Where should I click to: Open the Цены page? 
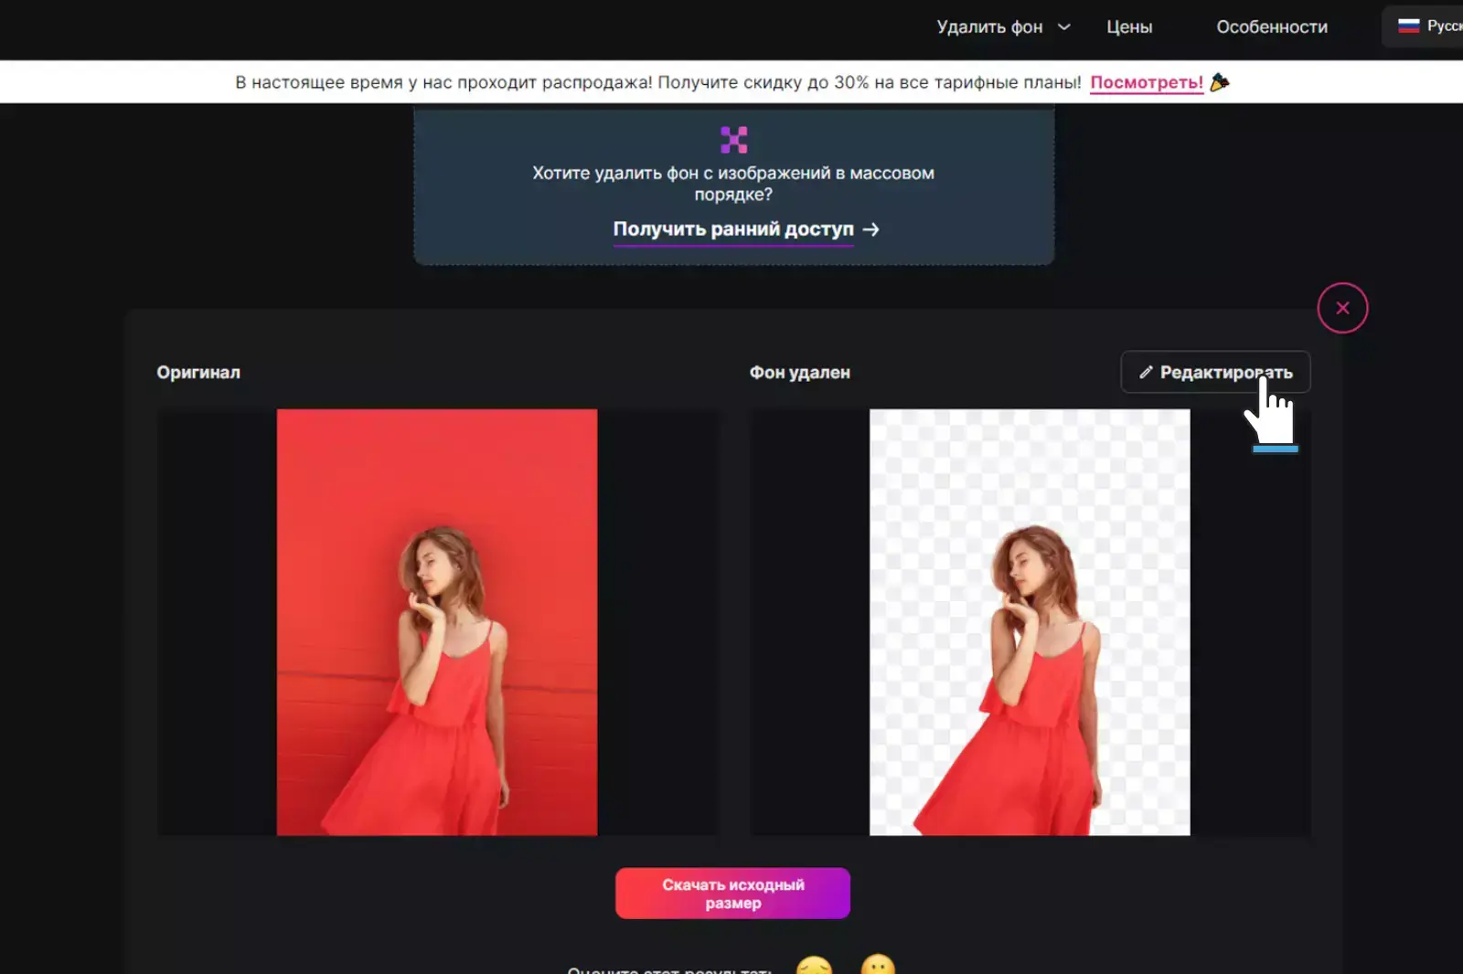point(1129,26)
